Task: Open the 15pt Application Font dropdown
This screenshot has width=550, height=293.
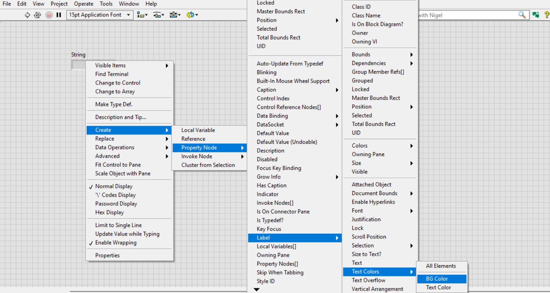Action: click(100, 15)
